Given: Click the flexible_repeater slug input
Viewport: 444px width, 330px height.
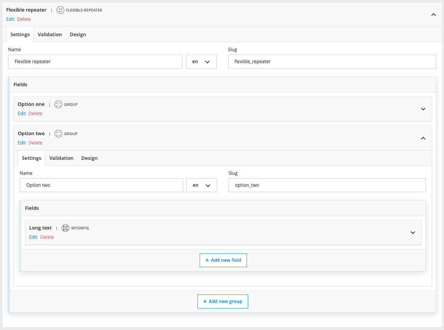Looking at the screenshot, I should click(x=332, y=62).
